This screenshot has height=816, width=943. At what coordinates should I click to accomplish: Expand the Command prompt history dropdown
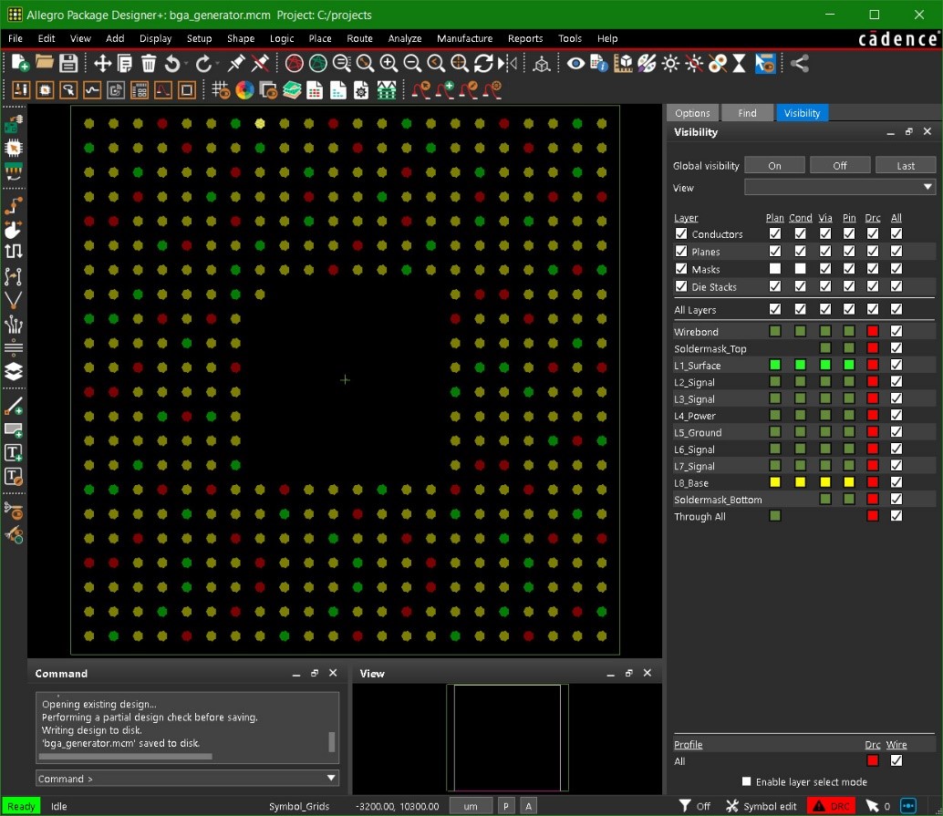(330, 778)
